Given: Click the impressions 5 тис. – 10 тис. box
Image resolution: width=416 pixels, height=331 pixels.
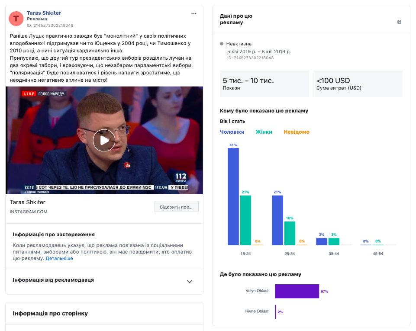Looking at the screenshot, I should click(264, 84).
